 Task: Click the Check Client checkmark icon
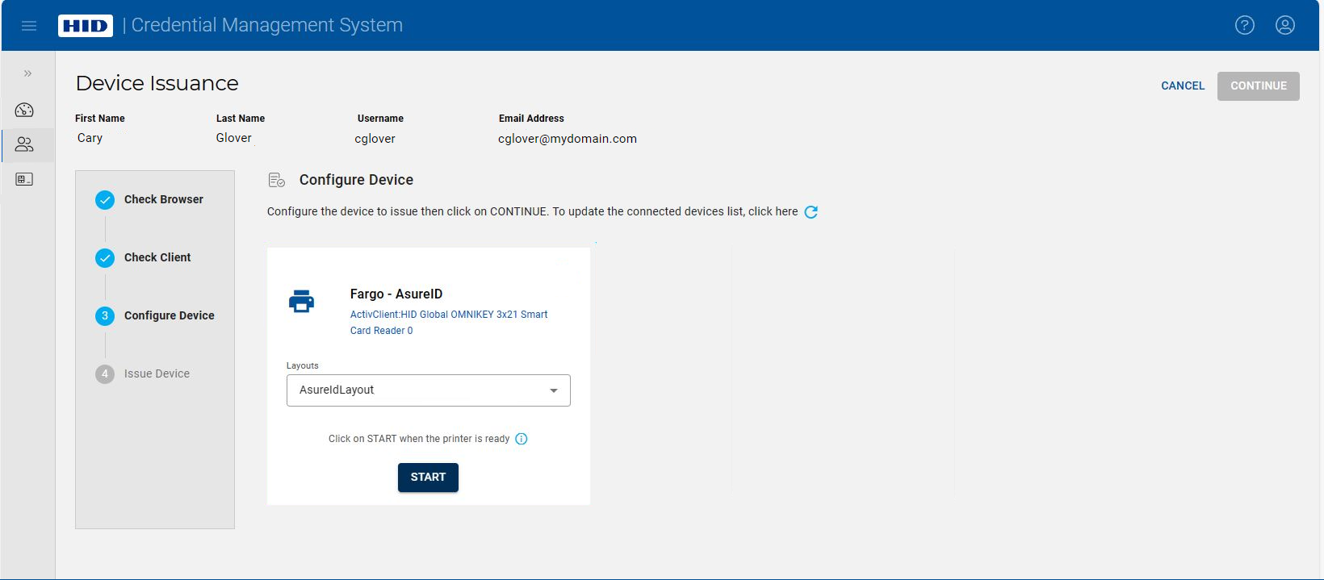point(105,258)
